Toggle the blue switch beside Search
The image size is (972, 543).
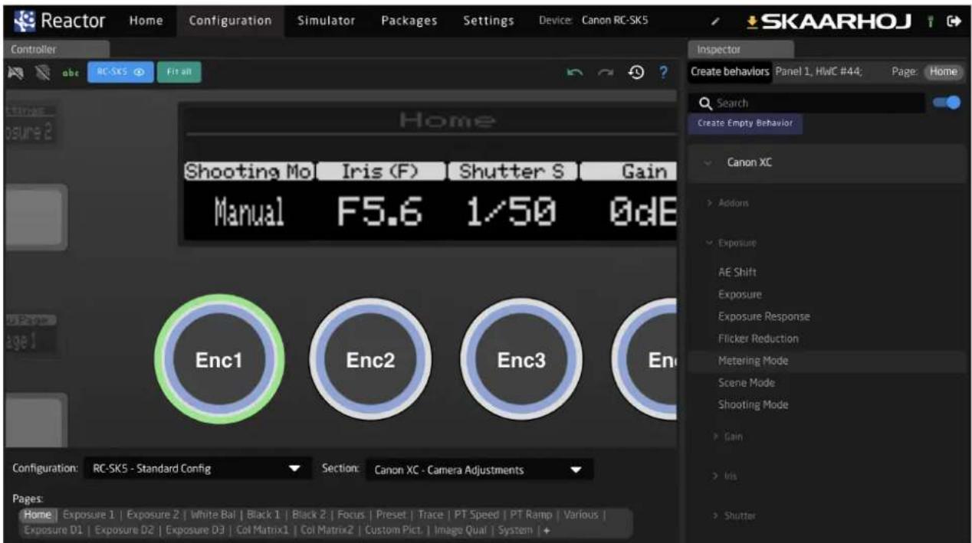[947, 103]
